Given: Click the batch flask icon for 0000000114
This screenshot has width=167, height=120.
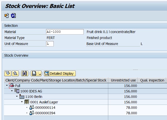Looking at the screenshot, I should [32, 107].
